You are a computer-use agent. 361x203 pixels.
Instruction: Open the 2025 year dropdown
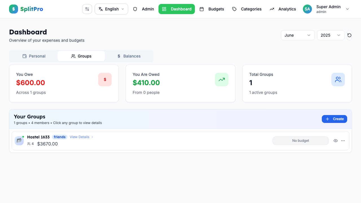click(x=331, y=35)
